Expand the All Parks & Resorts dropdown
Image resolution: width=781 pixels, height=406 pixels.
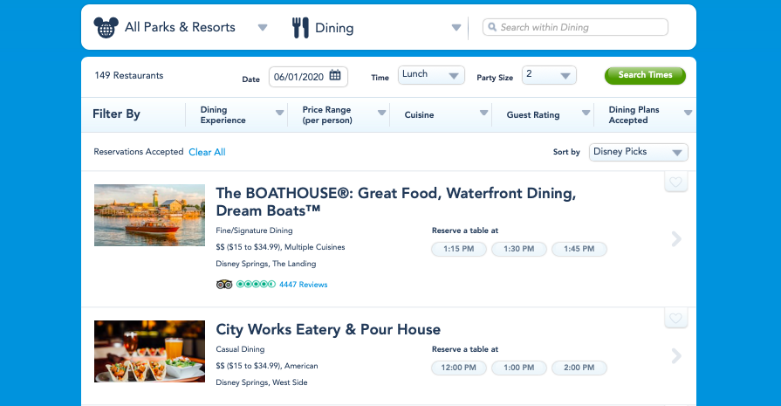262,28
